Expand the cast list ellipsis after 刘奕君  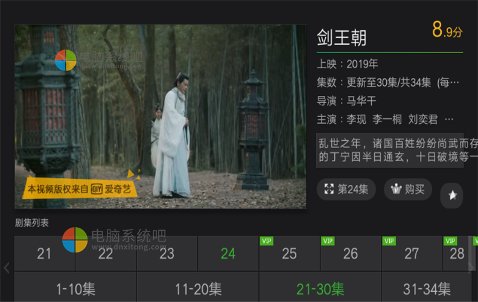point(449,120)
